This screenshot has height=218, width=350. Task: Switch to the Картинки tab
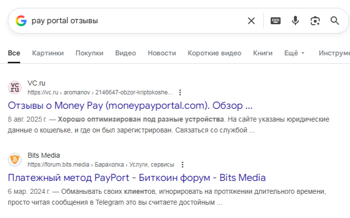pyautogui.click(x=48, y=53)
